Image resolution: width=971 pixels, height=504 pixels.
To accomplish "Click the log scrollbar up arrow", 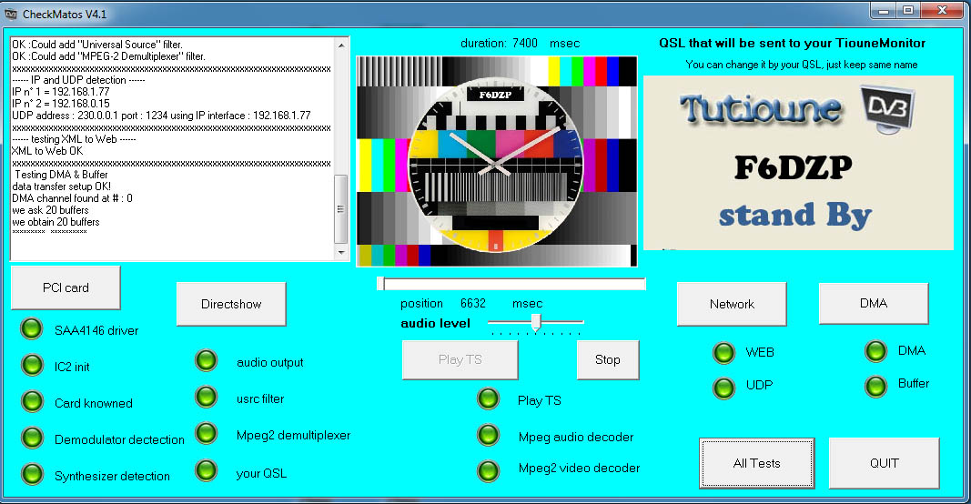I will tap(341, 45).
